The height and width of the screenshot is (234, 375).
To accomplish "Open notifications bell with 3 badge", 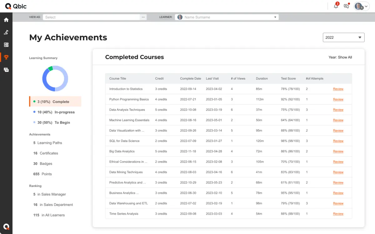I will (x=336, y=6).
